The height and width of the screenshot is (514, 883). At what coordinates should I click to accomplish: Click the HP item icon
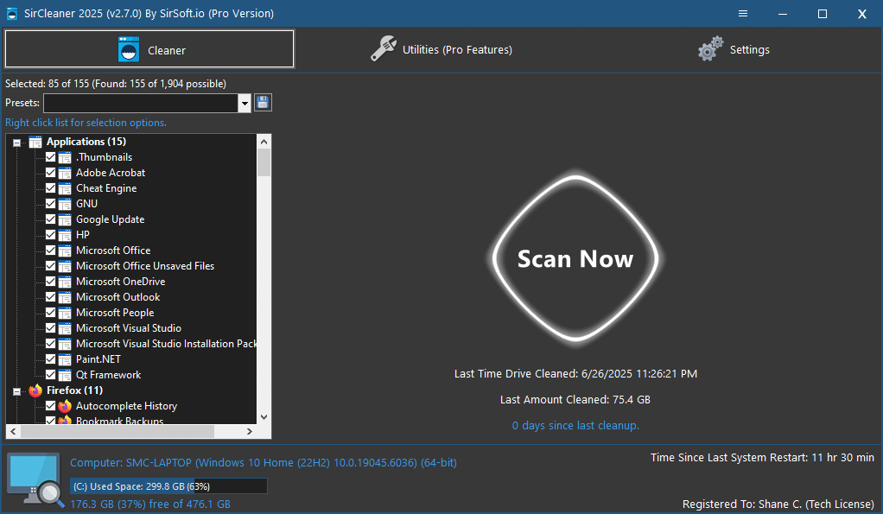click(x=65, y=235)
